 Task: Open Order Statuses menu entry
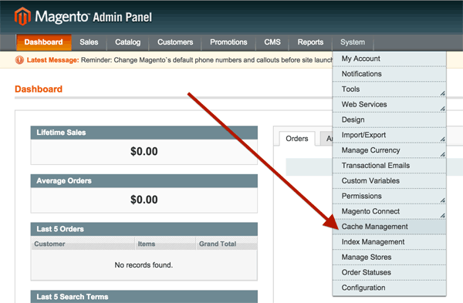coord(389,273)
